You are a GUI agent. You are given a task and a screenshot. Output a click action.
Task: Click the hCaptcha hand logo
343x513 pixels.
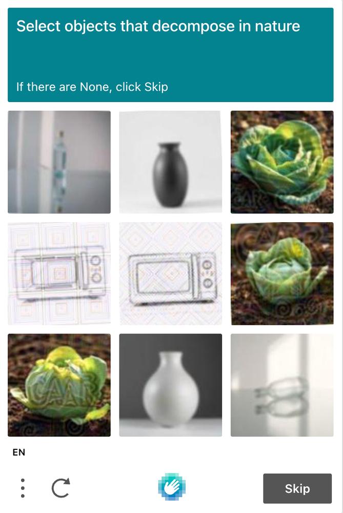point(172,487)
